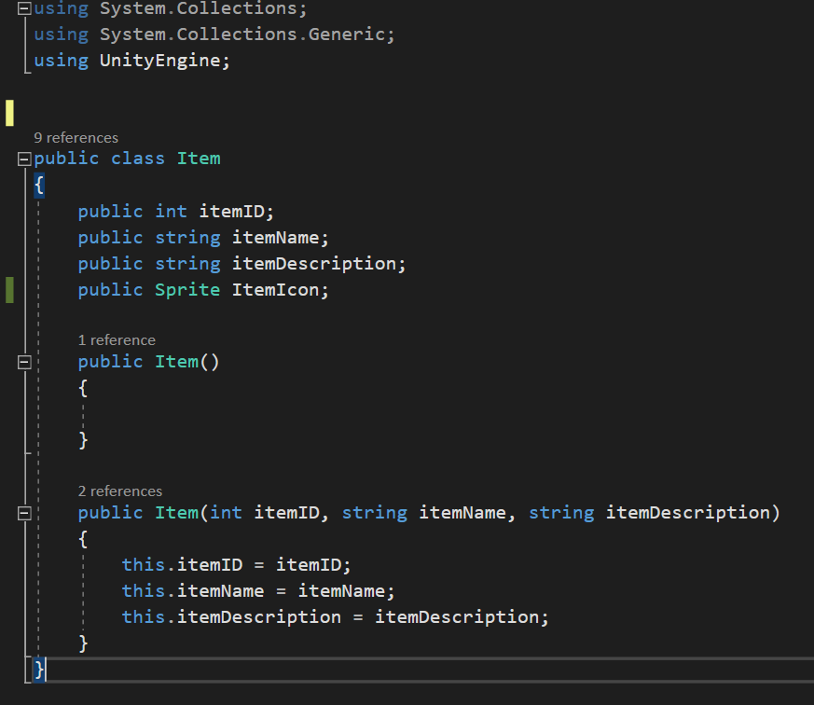Click the green saved-change indicator near ItemIcon
This screenshot has width=814, height=705.
[9, 289]
